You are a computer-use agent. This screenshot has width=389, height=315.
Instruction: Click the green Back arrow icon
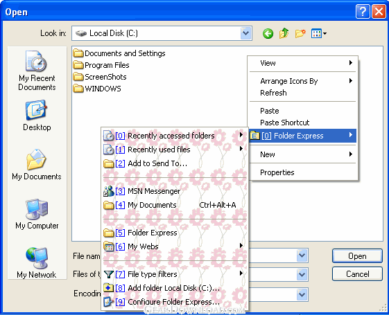(x=268, y=33)
